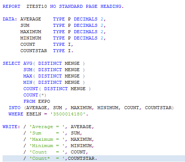Click the INTO keyword
This screenshot has height=162, width=185.
click(14, 108)
